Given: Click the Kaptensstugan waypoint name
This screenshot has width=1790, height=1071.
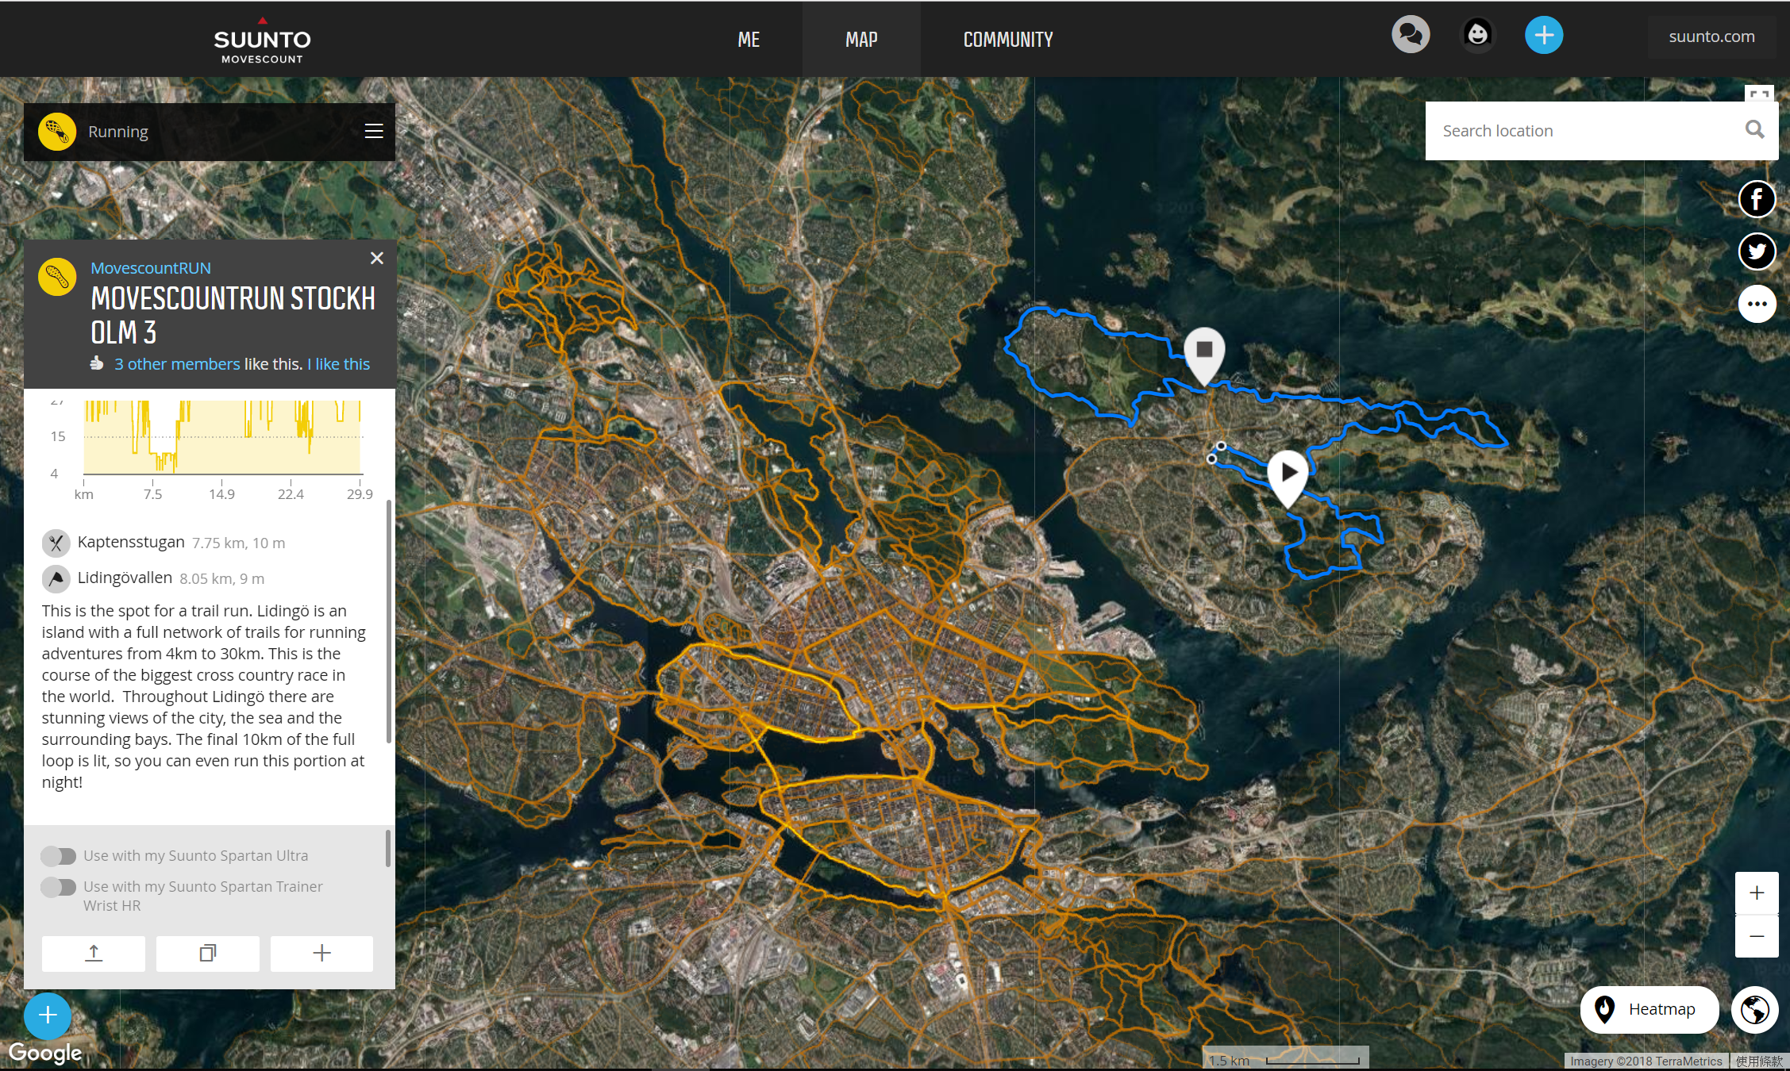Looking at the screenshot, I should coord(131,542).
